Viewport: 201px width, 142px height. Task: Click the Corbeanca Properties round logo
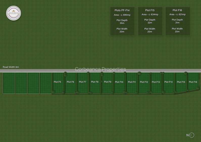(x=14, y=13)
